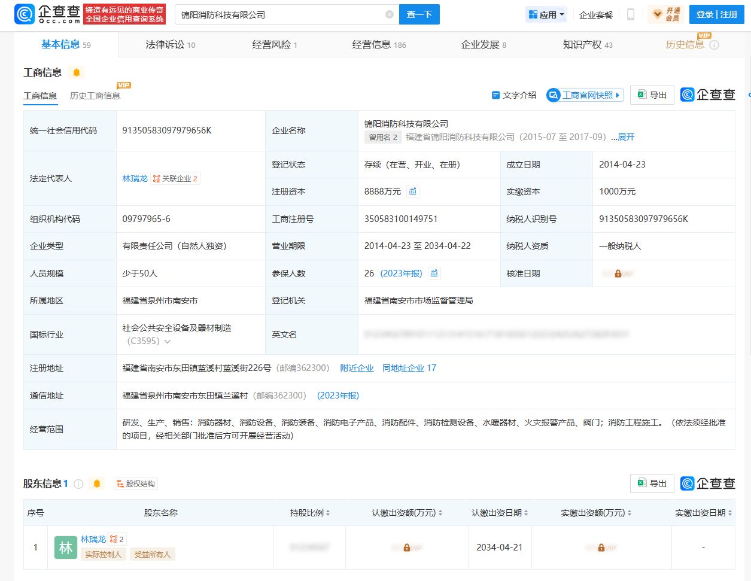The width and height of the screenshot is (751, 581).
Task: Click the lock icon under 实缴出资额 column
Action: pos(601,547)
